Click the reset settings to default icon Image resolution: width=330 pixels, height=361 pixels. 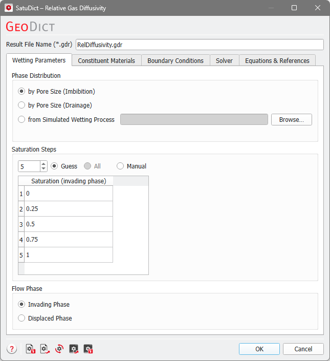click(x=59, y=349)
